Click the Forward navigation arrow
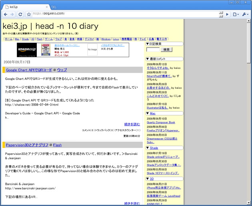Screen dimensions: 252x206 point(12,14)
